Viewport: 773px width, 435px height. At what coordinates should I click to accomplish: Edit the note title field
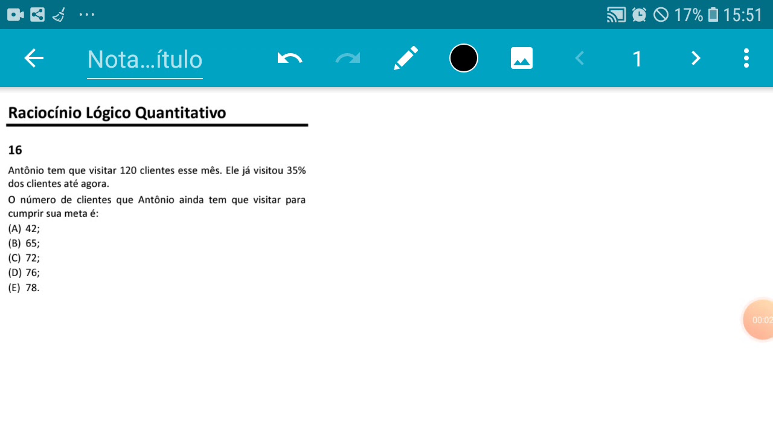145,59
